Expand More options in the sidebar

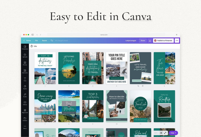25,127
